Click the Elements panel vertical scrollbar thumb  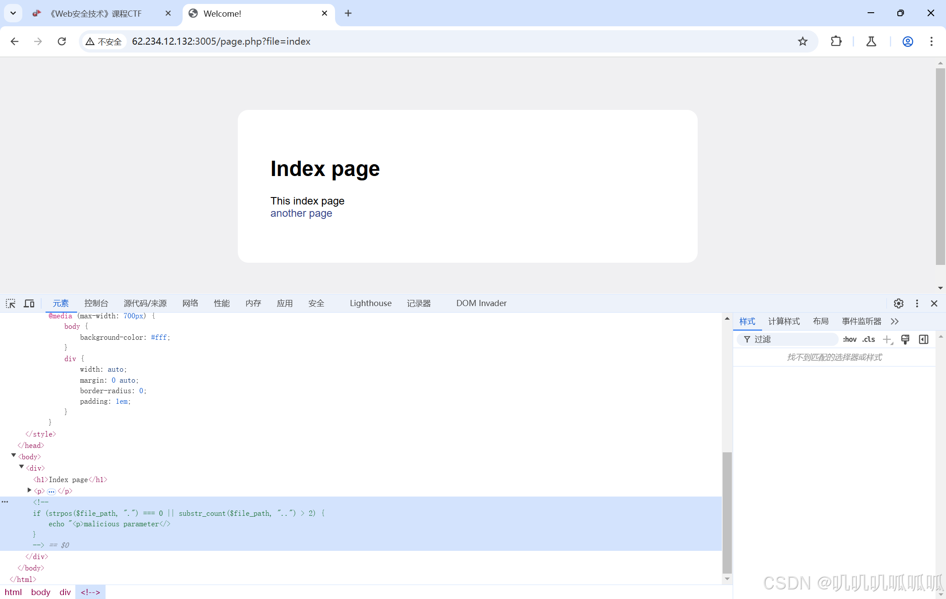click(727, 512)
